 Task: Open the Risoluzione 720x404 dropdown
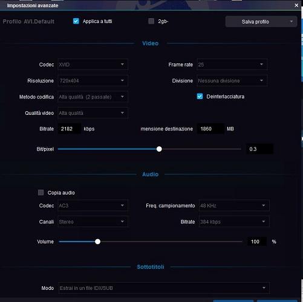point(93,80)
